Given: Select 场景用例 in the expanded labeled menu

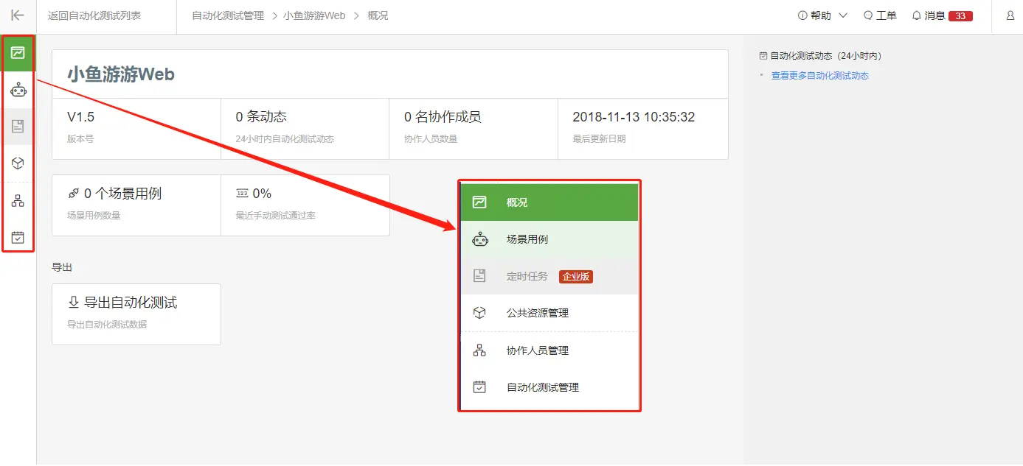Looking at the screenshot, I should tap(549, 239).
